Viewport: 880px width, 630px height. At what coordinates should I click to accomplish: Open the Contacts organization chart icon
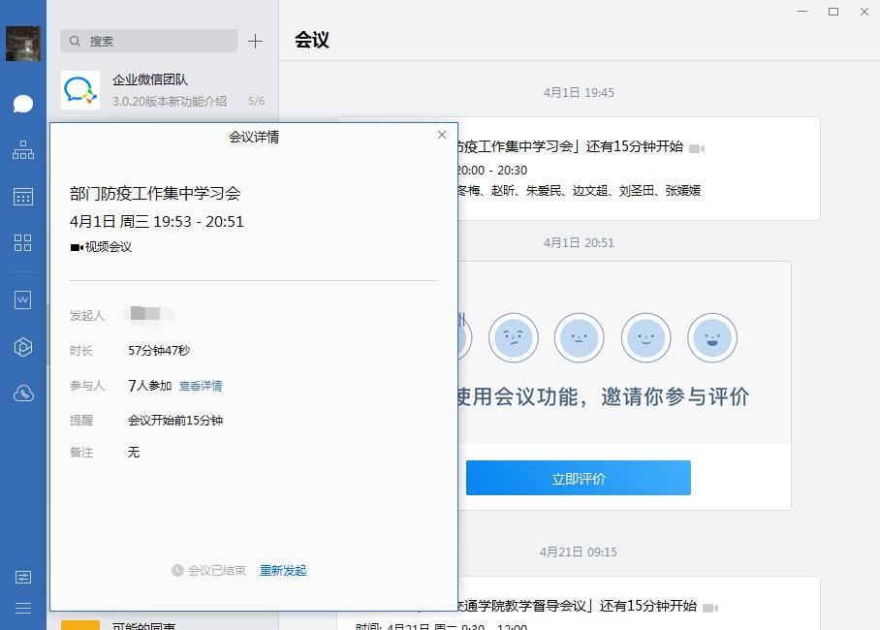tap(23, 150)
